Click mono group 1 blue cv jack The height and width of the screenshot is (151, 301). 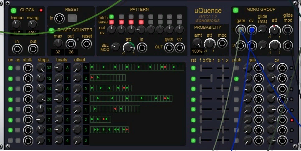[x=252, y=30]
